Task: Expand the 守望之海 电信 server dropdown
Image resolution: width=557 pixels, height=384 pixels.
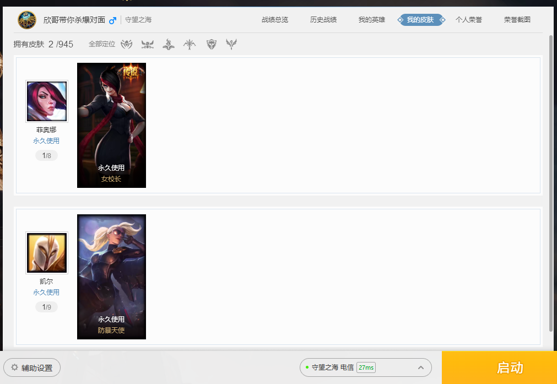Action: (x=365, y=367)
